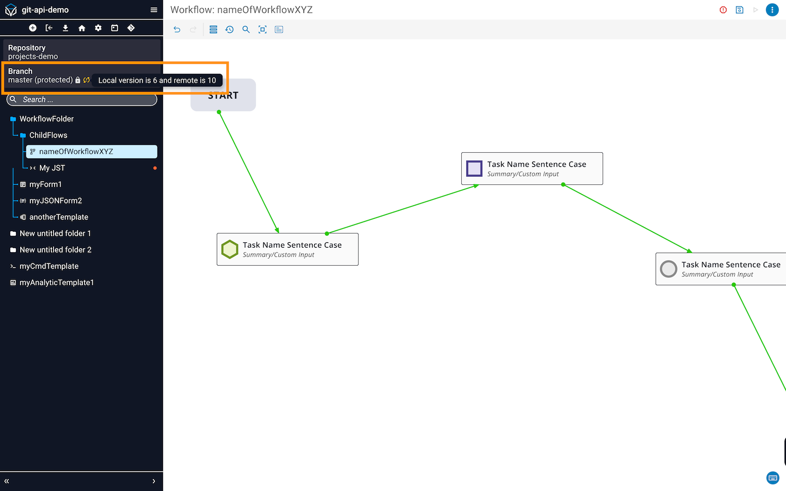This screenshot has height=491, width=786.
Task: Click the Git diamond icon
Action: [x=131, y=28]
